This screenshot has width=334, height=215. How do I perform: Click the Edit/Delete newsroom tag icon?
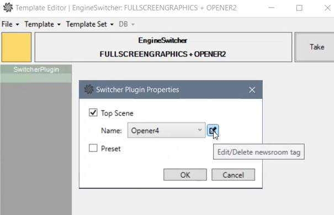pos(213,130)
